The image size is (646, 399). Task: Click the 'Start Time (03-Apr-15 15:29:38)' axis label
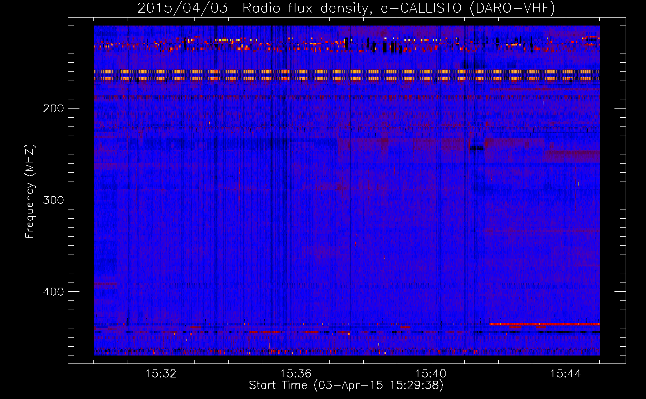[x=346, y=385]
